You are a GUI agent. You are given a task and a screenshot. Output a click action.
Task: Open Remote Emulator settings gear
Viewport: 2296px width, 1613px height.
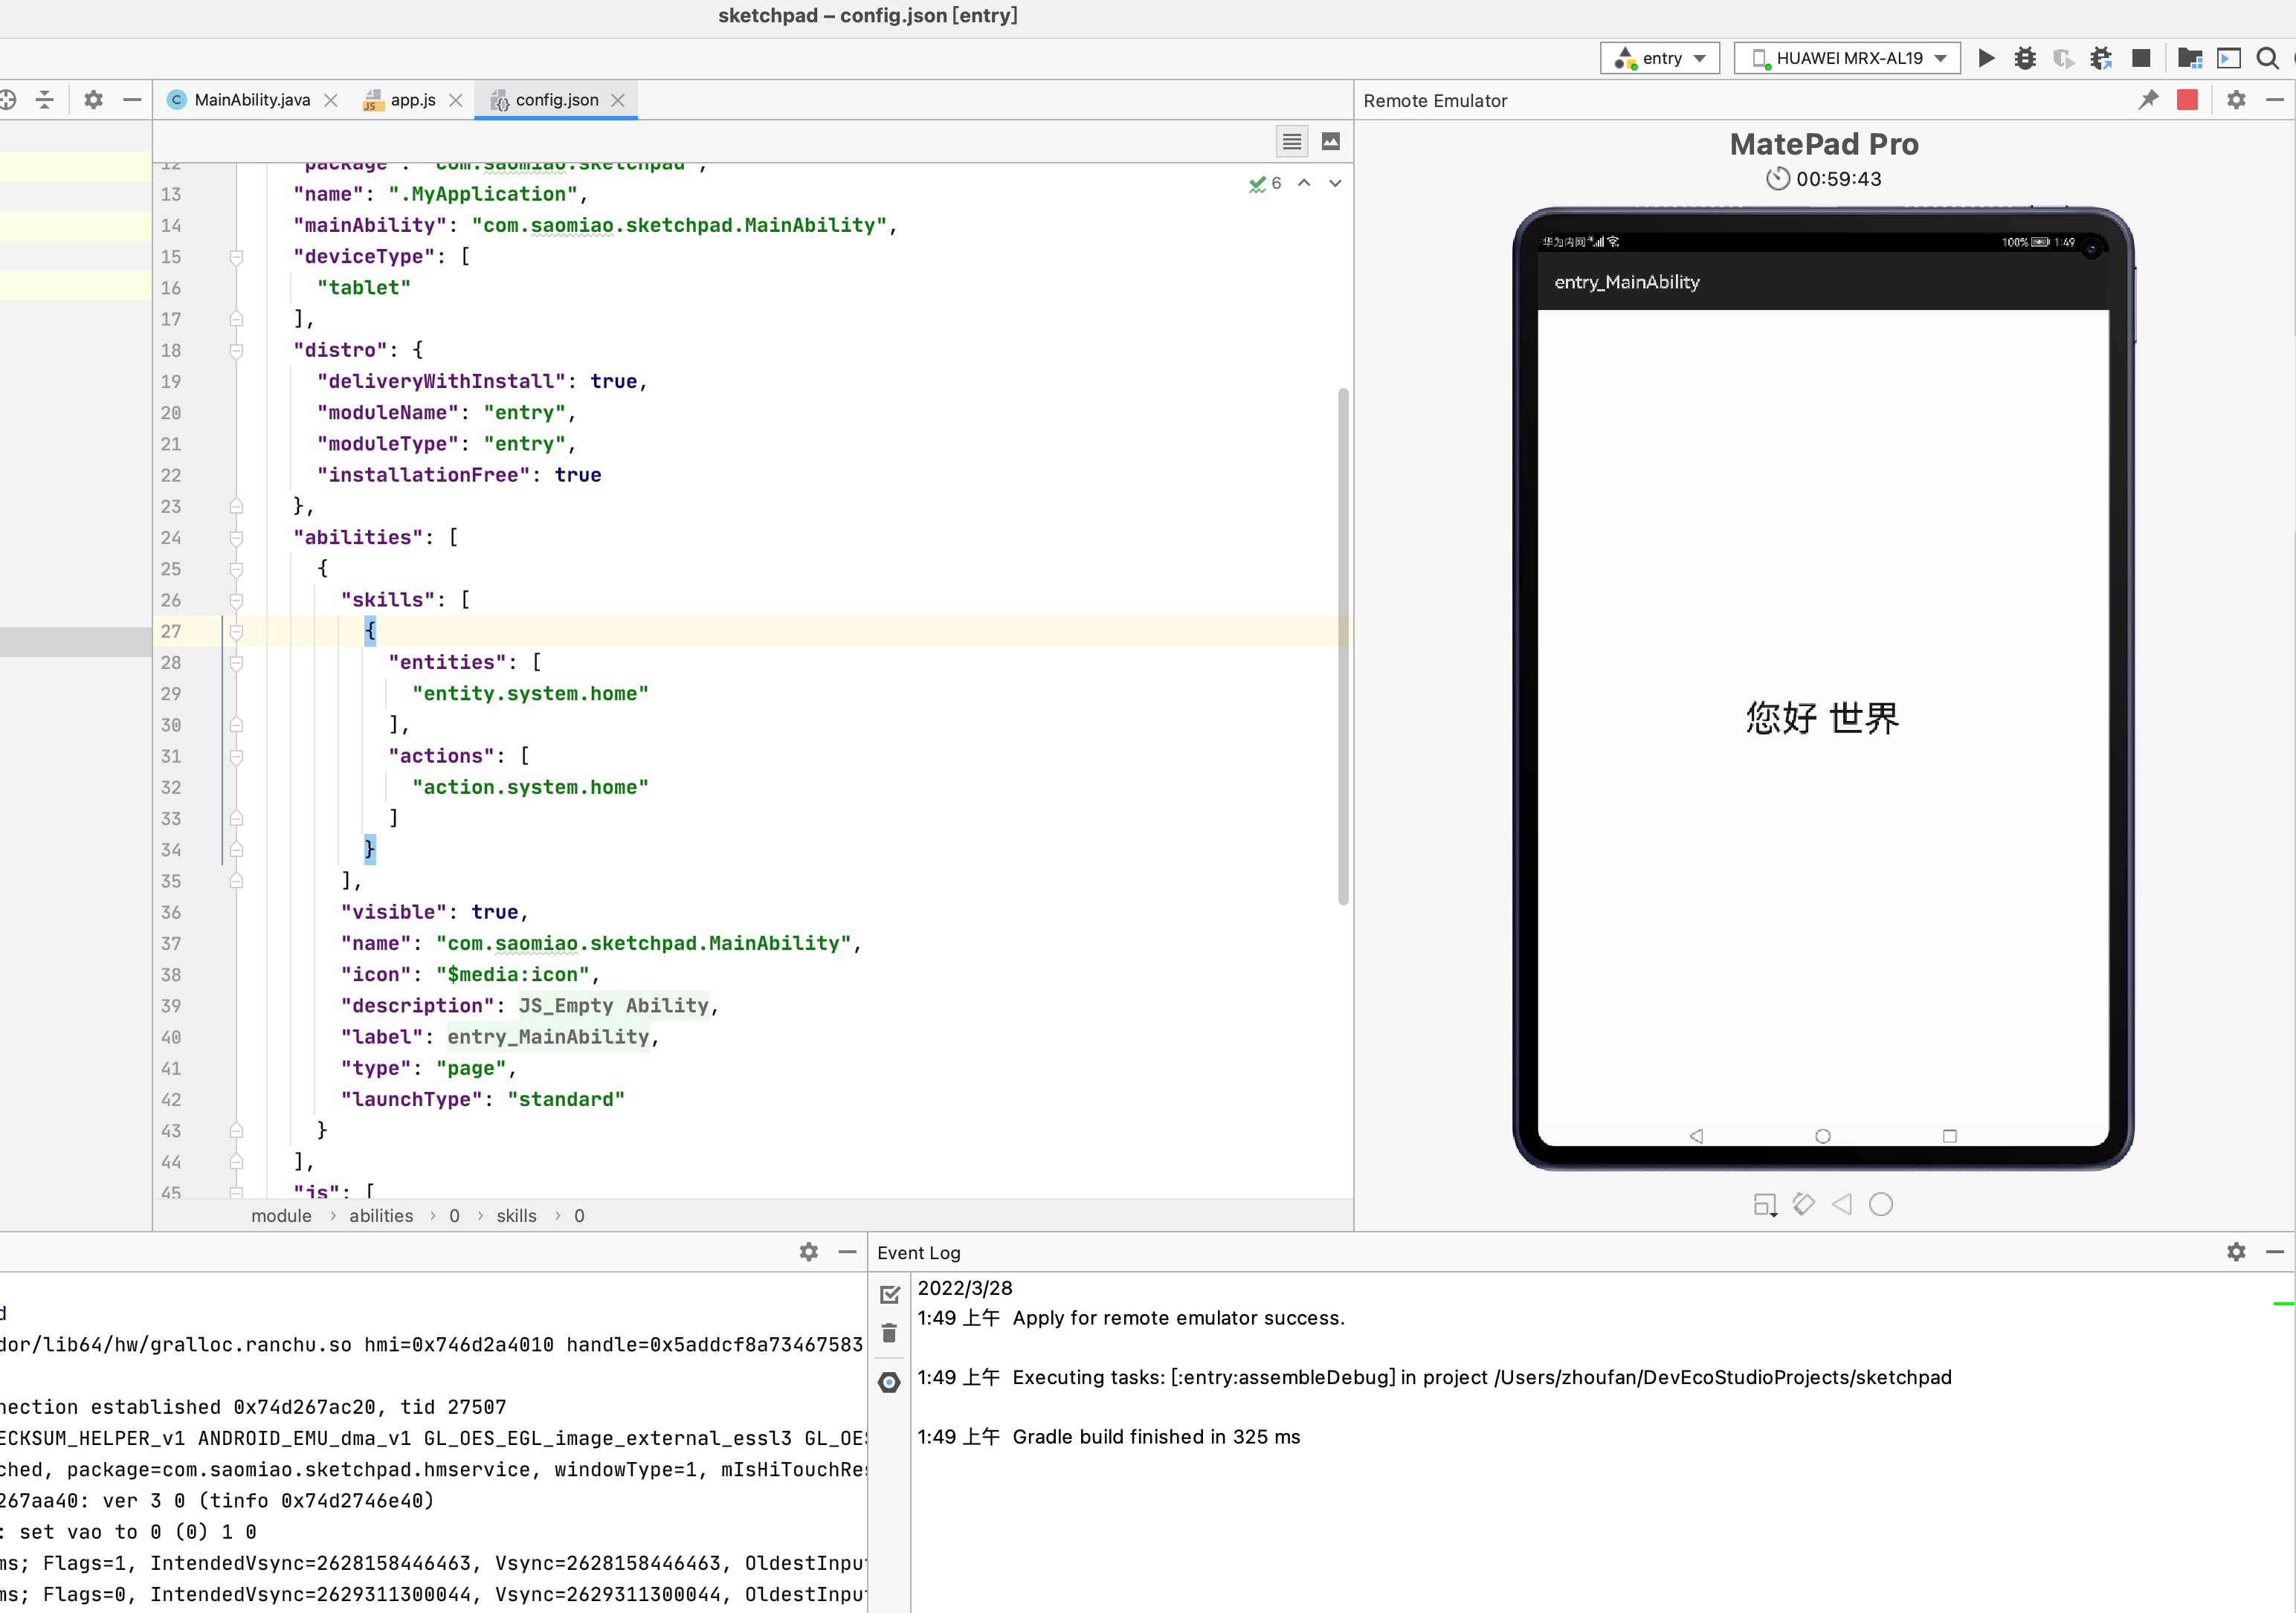2236,99
